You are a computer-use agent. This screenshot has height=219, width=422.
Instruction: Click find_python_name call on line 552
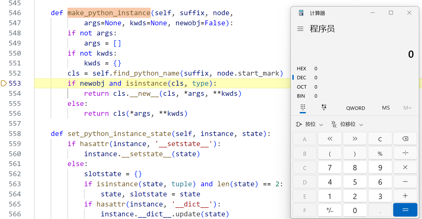146,73
